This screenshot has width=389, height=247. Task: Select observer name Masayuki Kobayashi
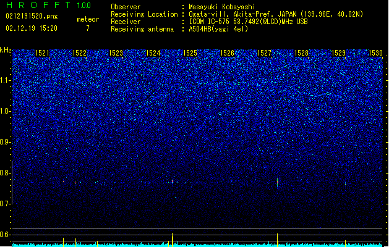pyautogui.click(x=222, y=7)
